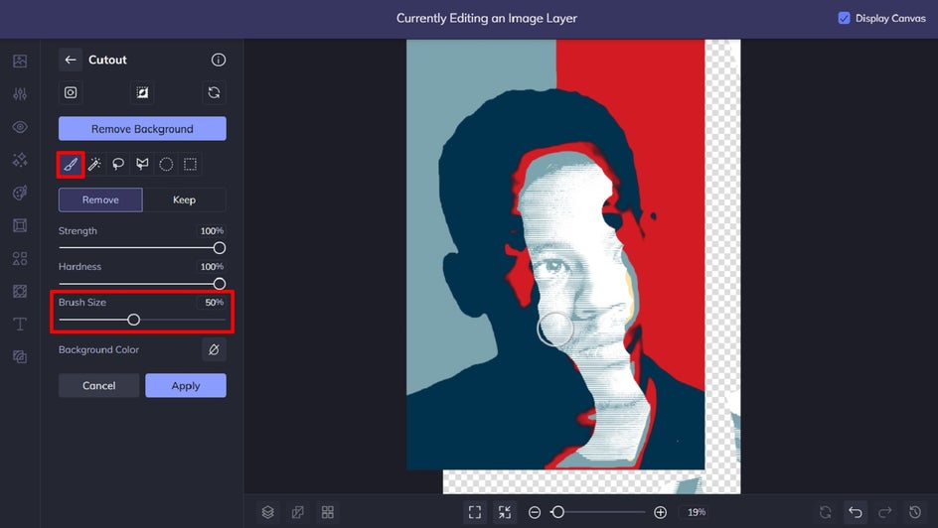The width and height of the screenshot is (938, 528).
Task: Open the Layers panel icon in bottom bar
Action: pyautogui.click(x=268, y=512)
